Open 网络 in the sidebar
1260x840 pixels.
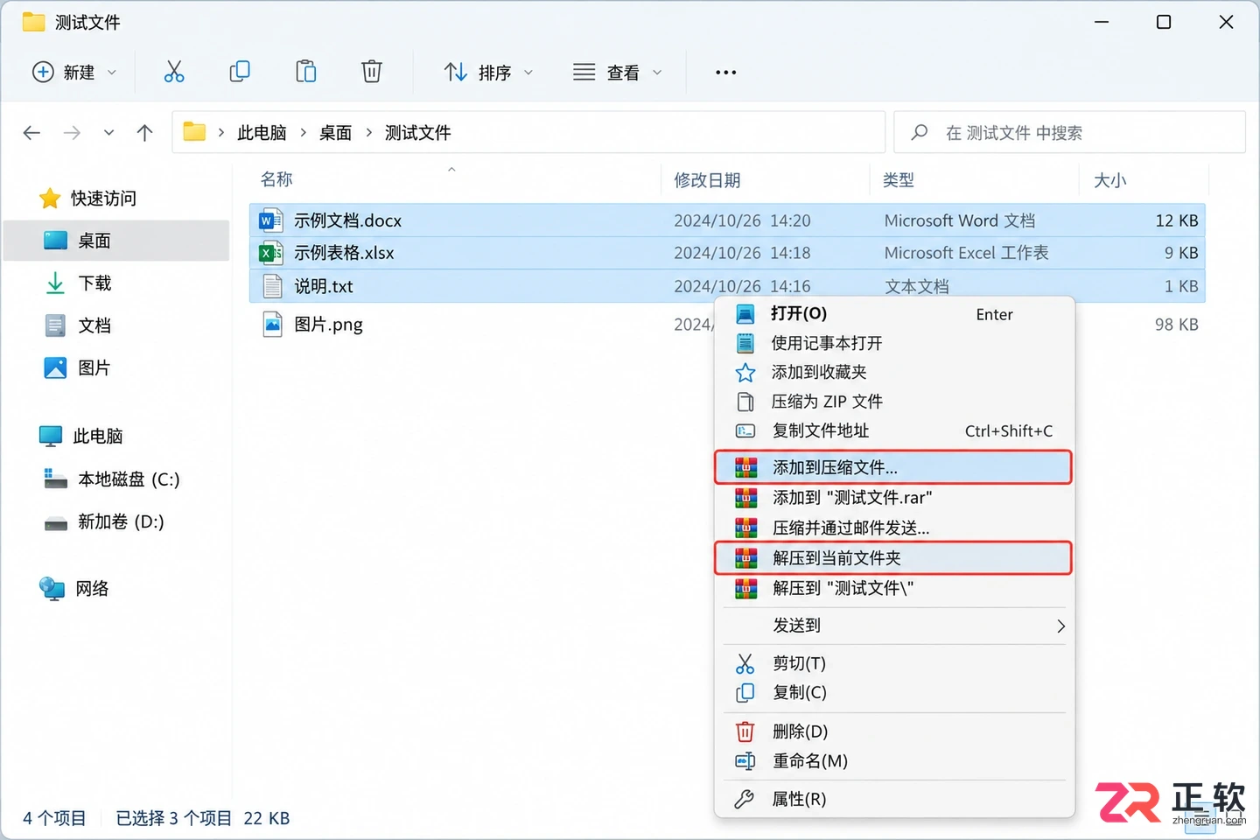point(92,589)
